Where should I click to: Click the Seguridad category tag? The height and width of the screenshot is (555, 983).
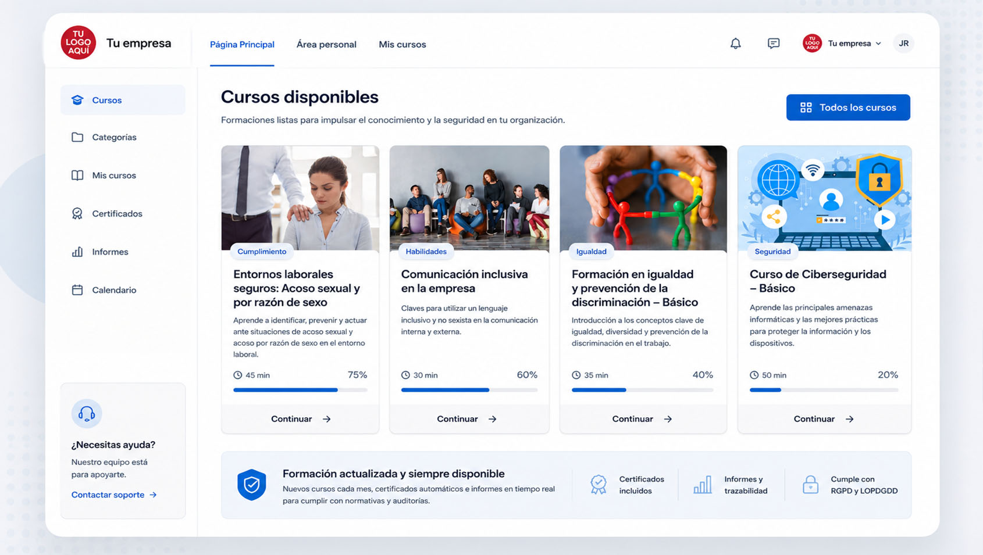pyautogui.click(x=772, y=252)
